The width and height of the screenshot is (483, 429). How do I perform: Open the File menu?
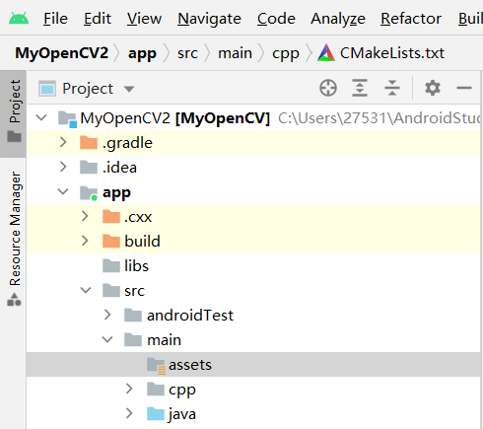coord(55,19)
